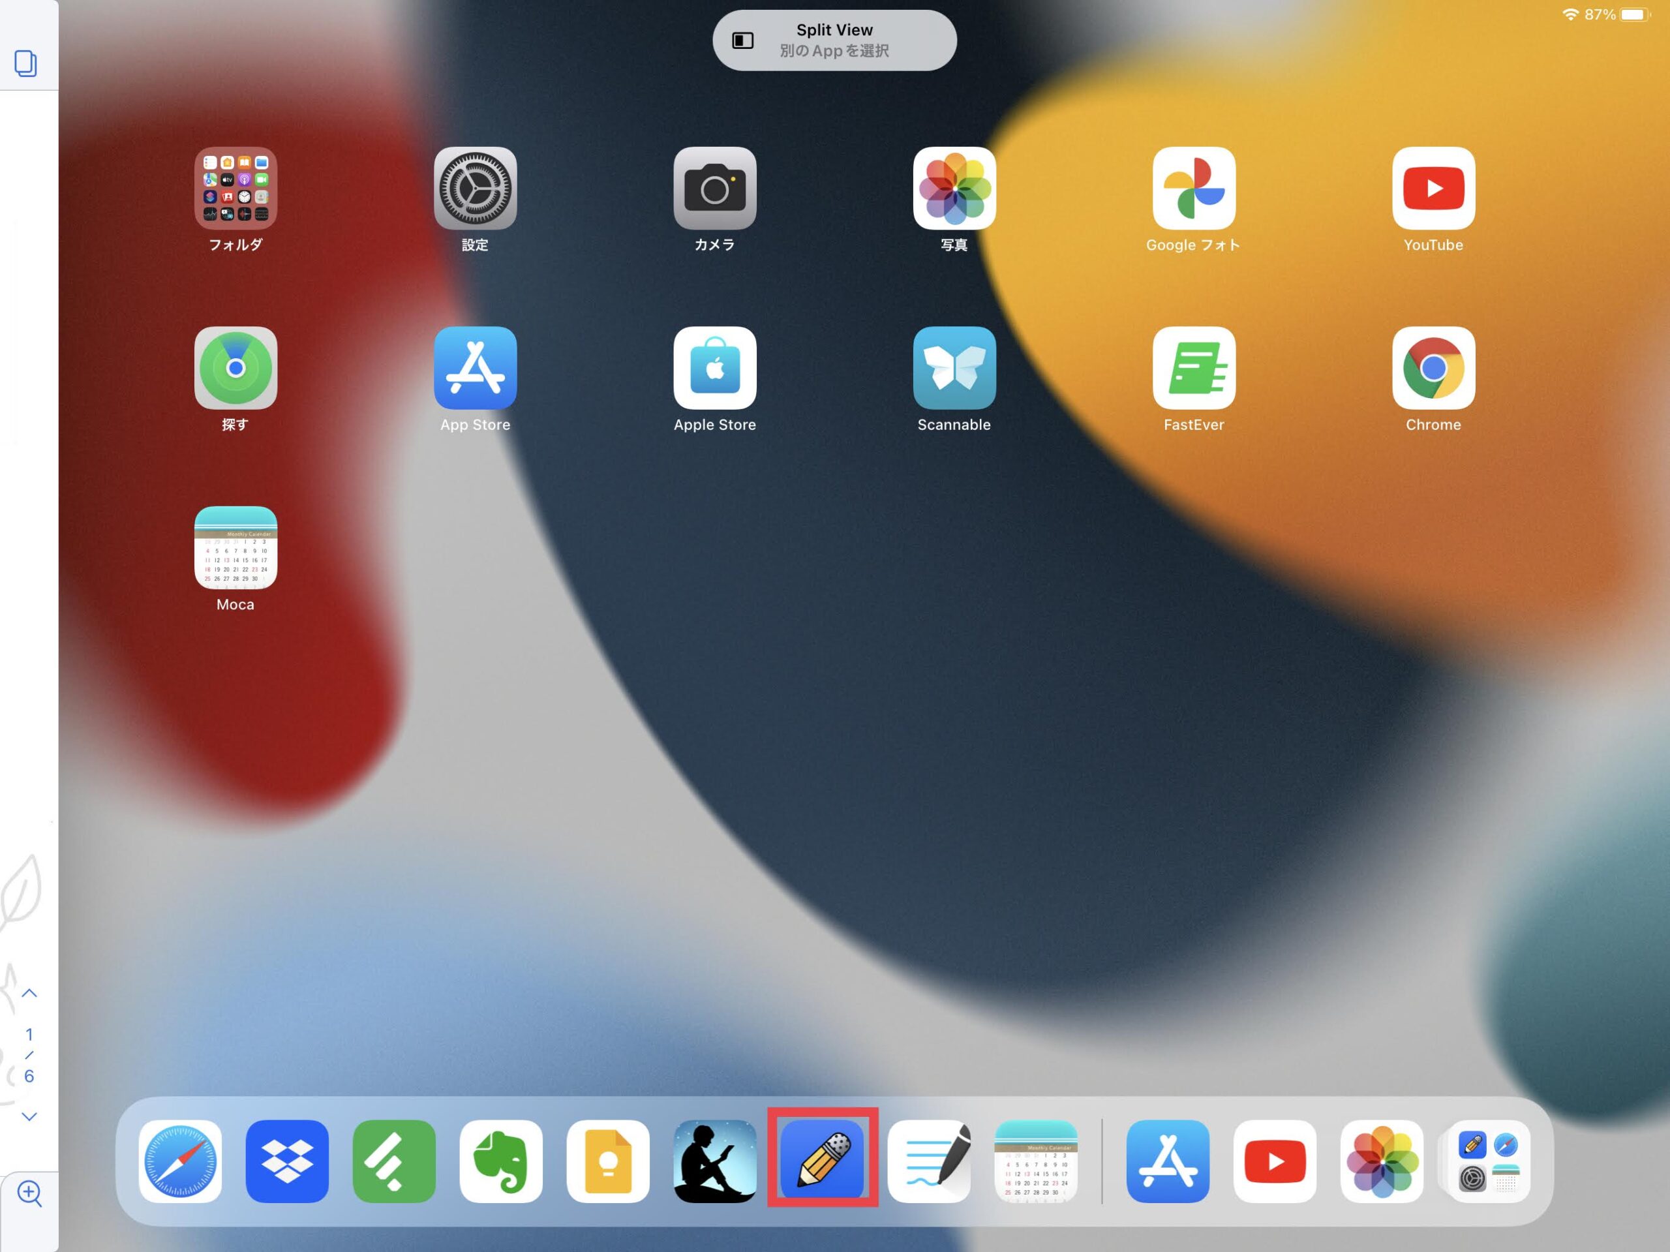1670x1252 pixels.
Task: Tap the zoom magnifier icon in left strip
Action: coord(29,1193)
